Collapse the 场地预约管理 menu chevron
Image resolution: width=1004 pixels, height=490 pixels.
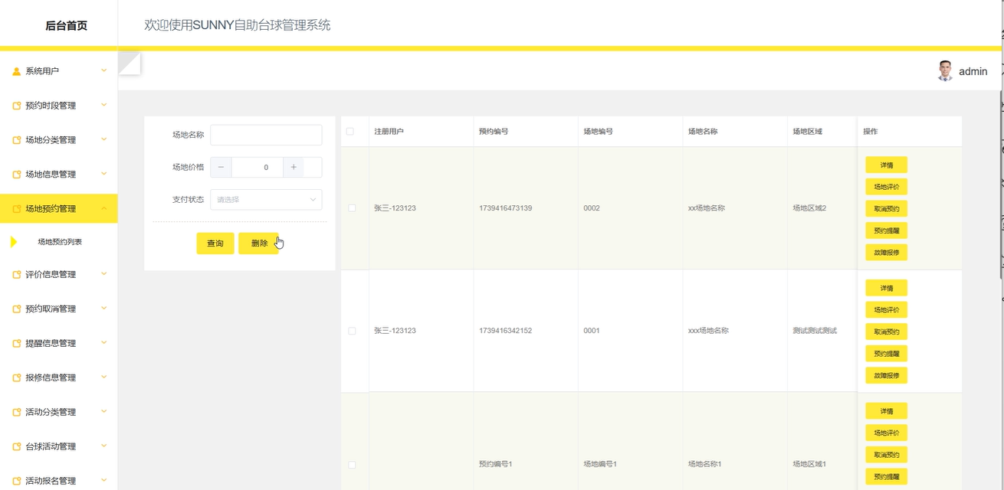coord(104,208)
